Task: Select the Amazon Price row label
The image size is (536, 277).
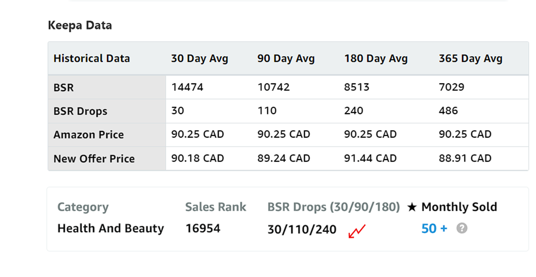Action: [89, 135]
